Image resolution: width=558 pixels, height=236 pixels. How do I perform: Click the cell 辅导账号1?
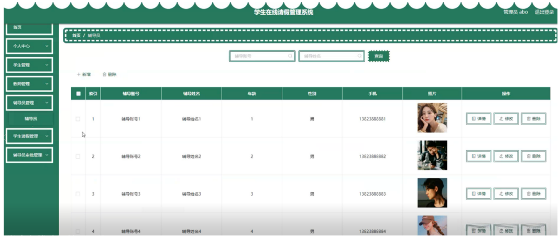pos(131,119)
